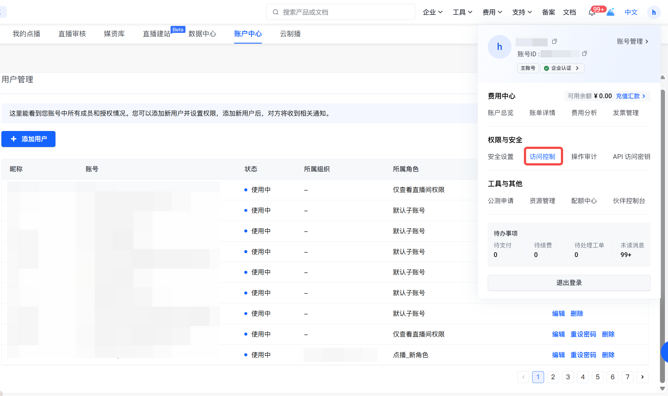This screenshot has height=396, width=668.
Task: Open 访问控制 access control link
Action: pyautogui.click(x=542, y=157)
